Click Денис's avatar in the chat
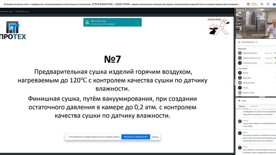The width and height of the screenshot is (276, 155). click(240, 133)
